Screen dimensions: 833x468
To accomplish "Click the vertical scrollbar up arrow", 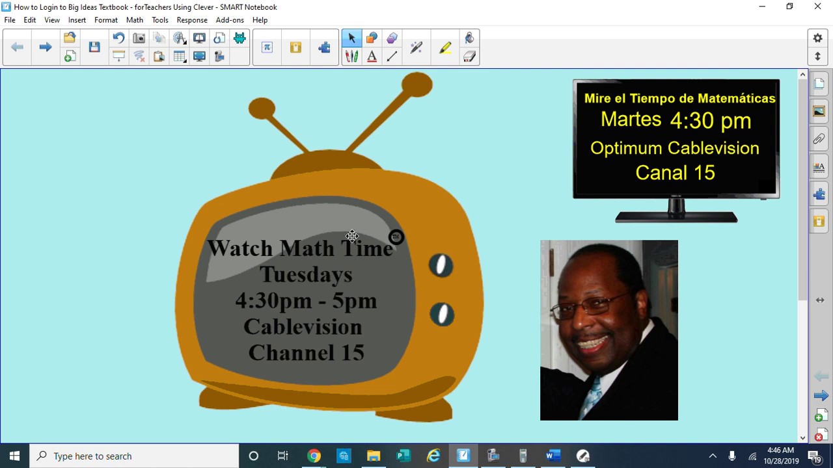I will 802,75.
